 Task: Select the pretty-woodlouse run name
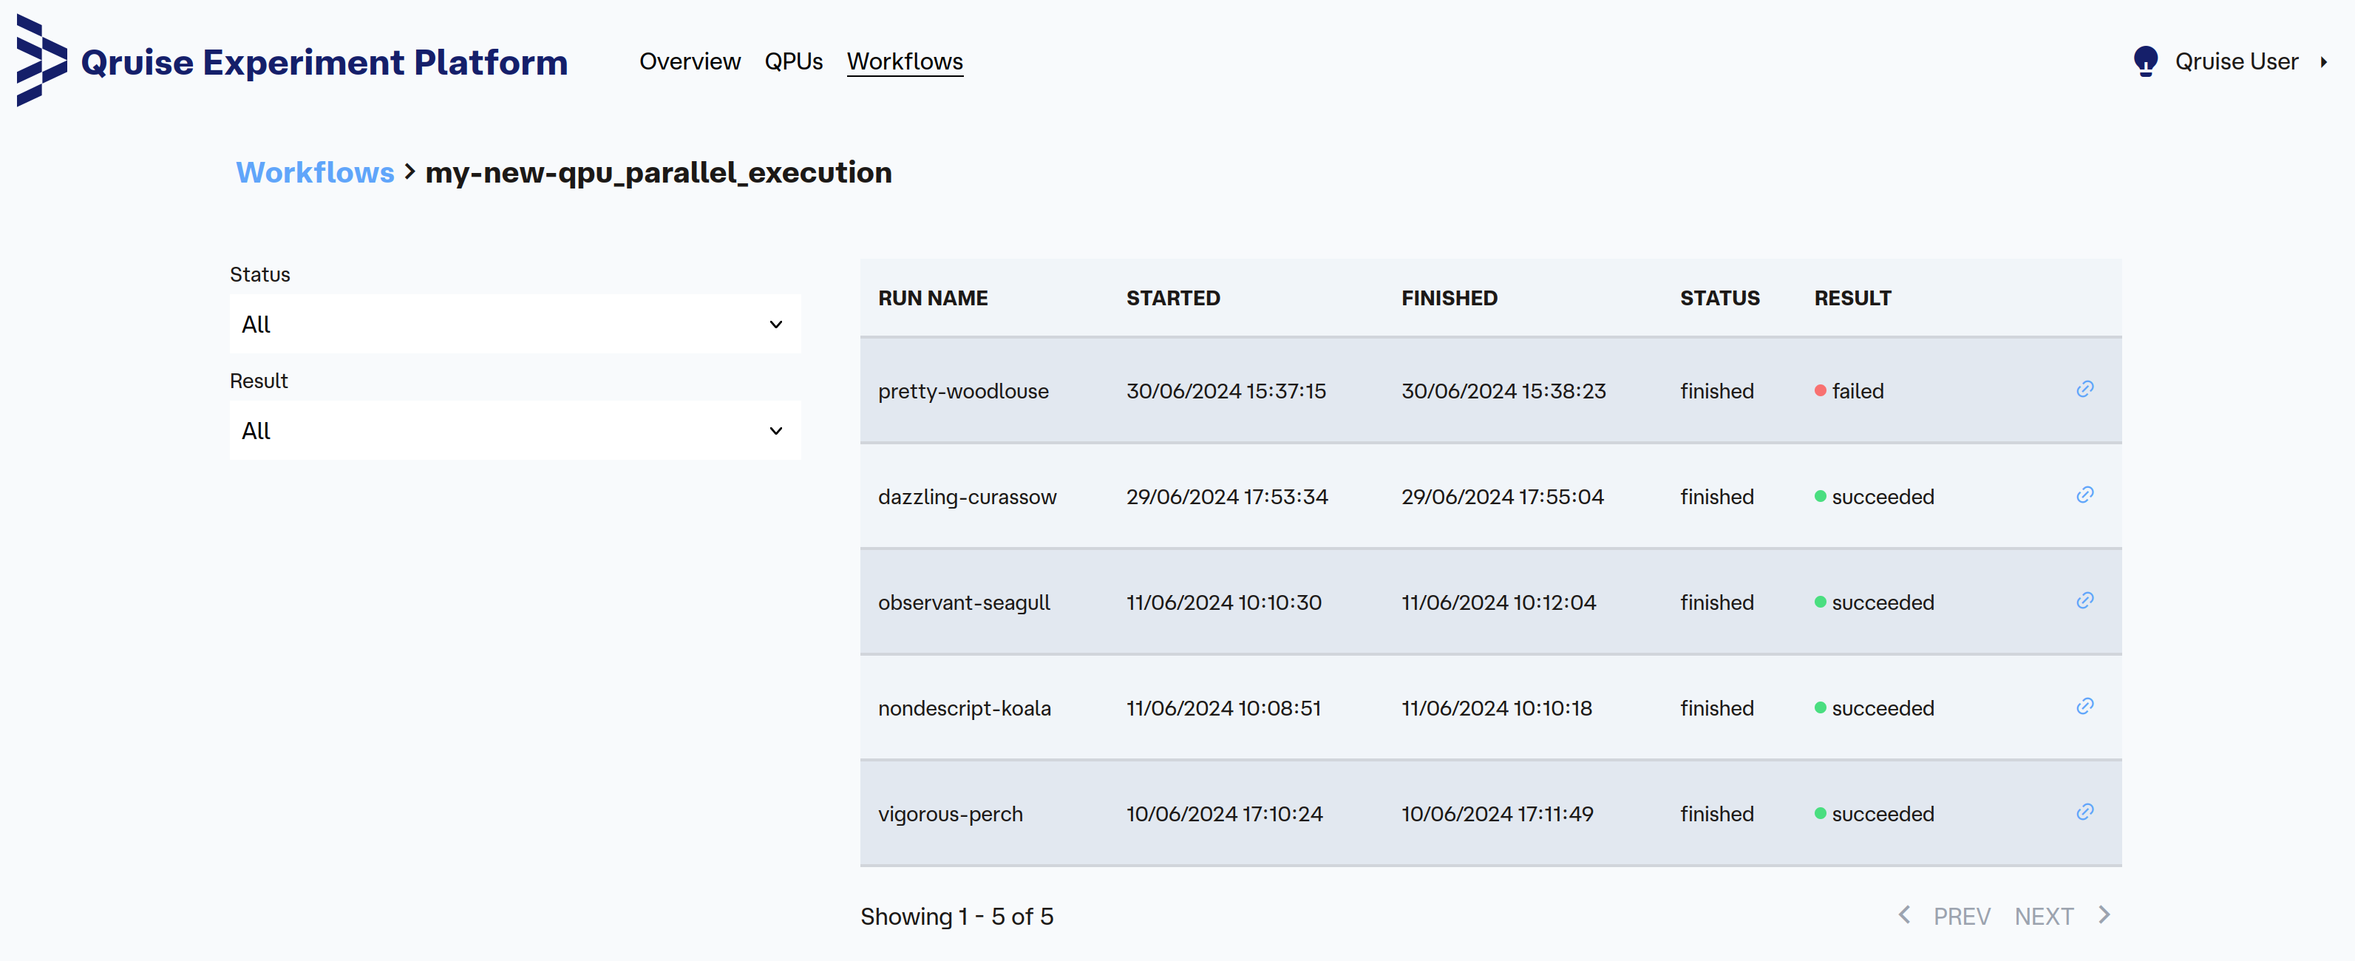click(962, 391)
